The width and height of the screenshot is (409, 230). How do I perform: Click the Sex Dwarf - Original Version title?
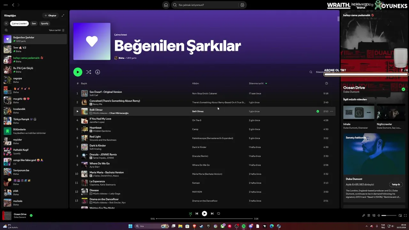(106, 92)
